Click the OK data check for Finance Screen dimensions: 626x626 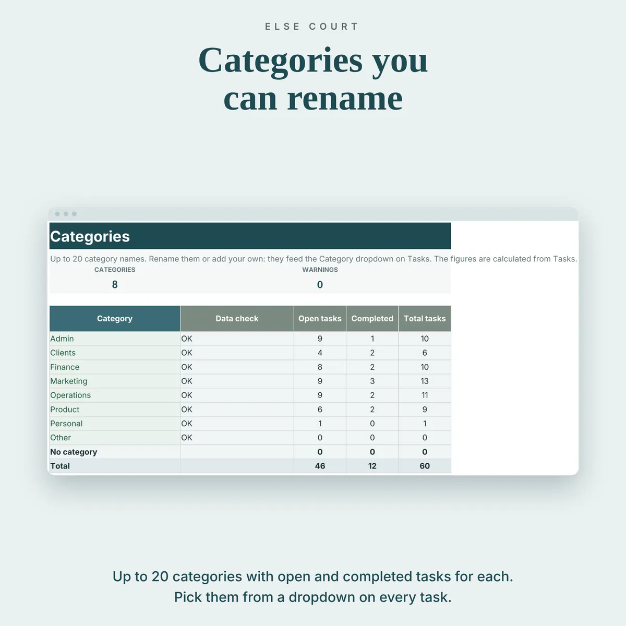click(187, 367)
